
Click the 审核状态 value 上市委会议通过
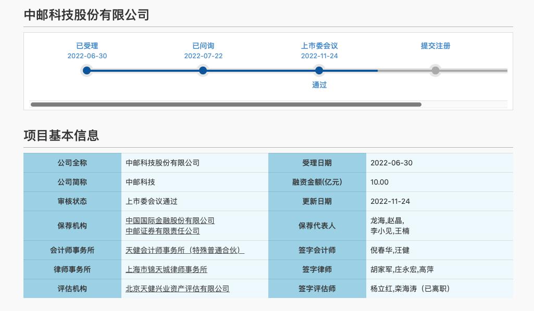tap(151, 201)
